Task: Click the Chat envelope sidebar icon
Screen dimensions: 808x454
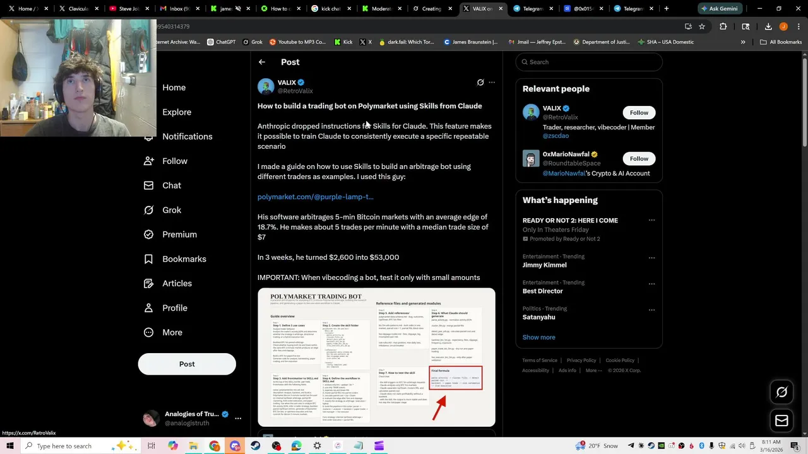Action: (x=148, y=185)
